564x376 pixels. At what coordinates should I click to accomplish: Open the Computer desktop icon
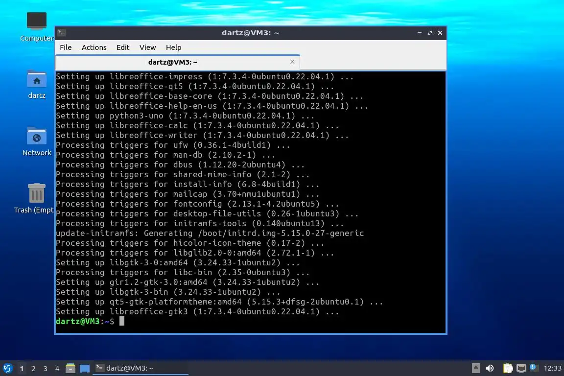click(x=36, y=26)
